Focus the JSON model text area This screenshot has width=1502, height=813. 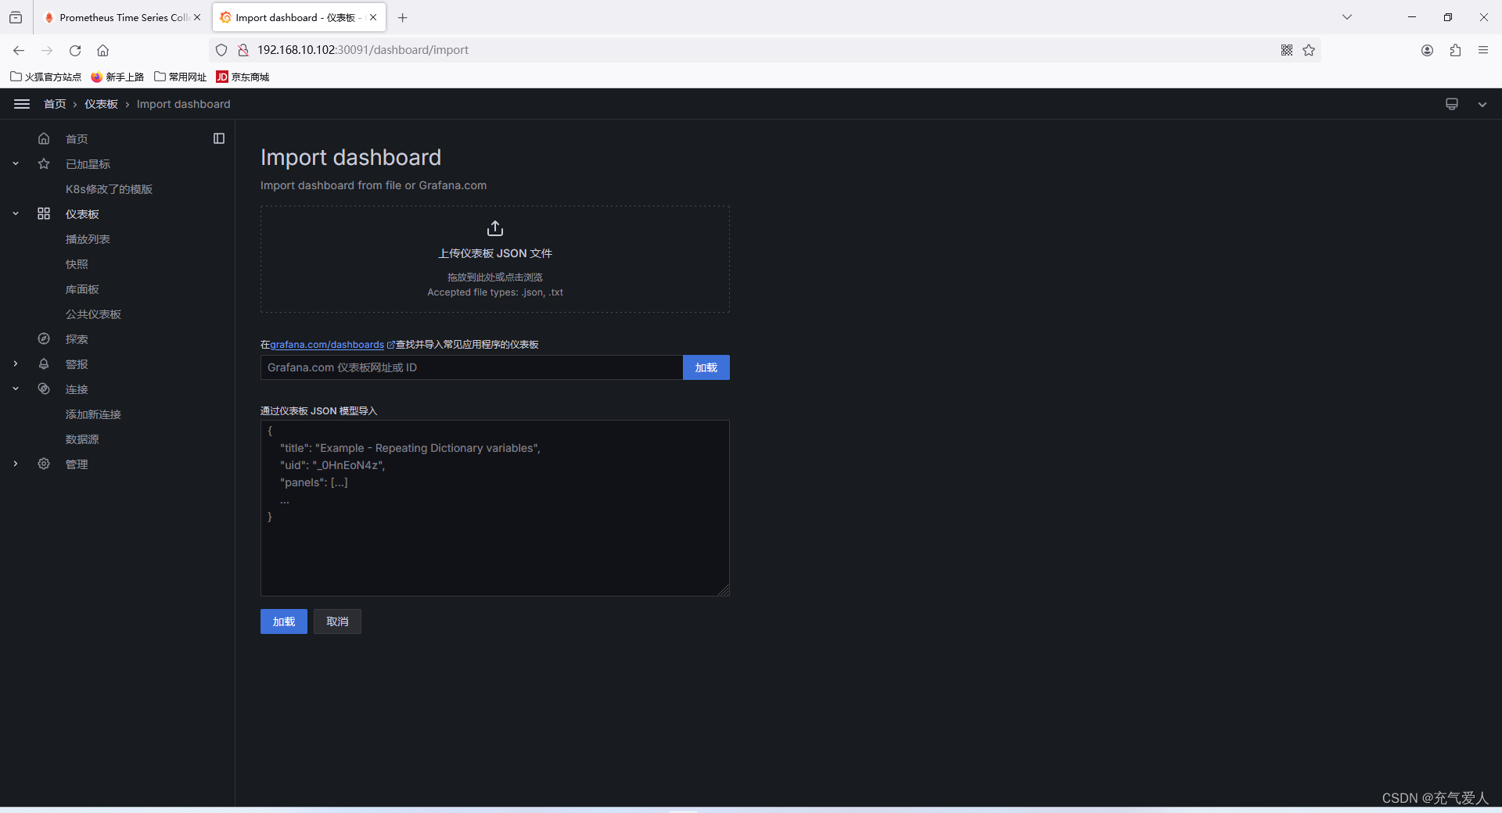click(x=495, y=508)
